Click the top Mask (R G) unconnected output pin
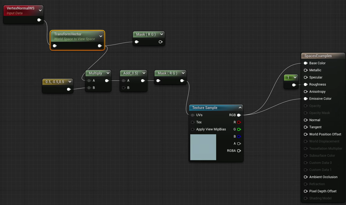346x205 pixels. pyautogui.click(x=160, y=42)
